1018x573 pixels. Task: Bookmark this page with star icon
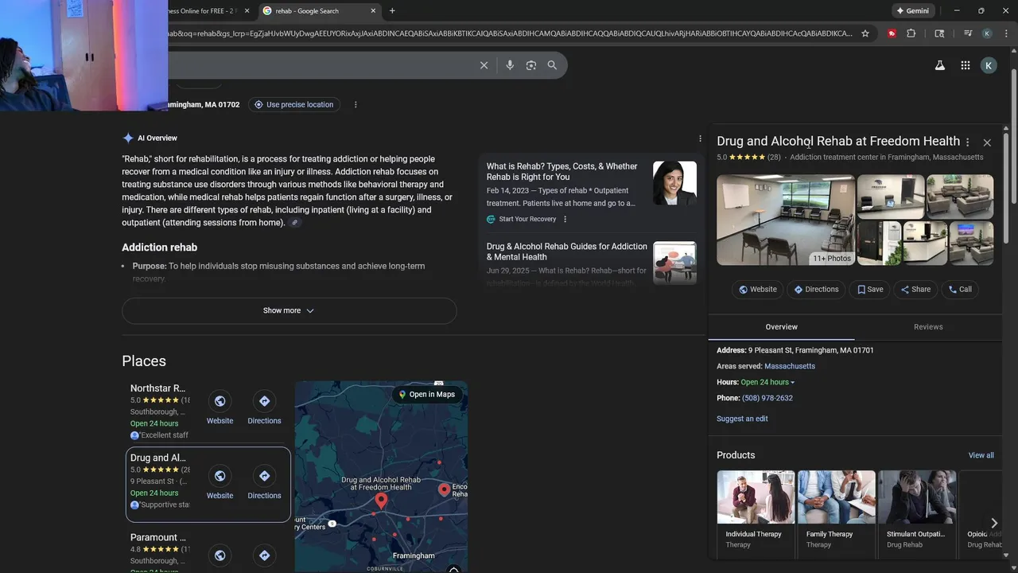pyautogui.click(x=865, y=33)
